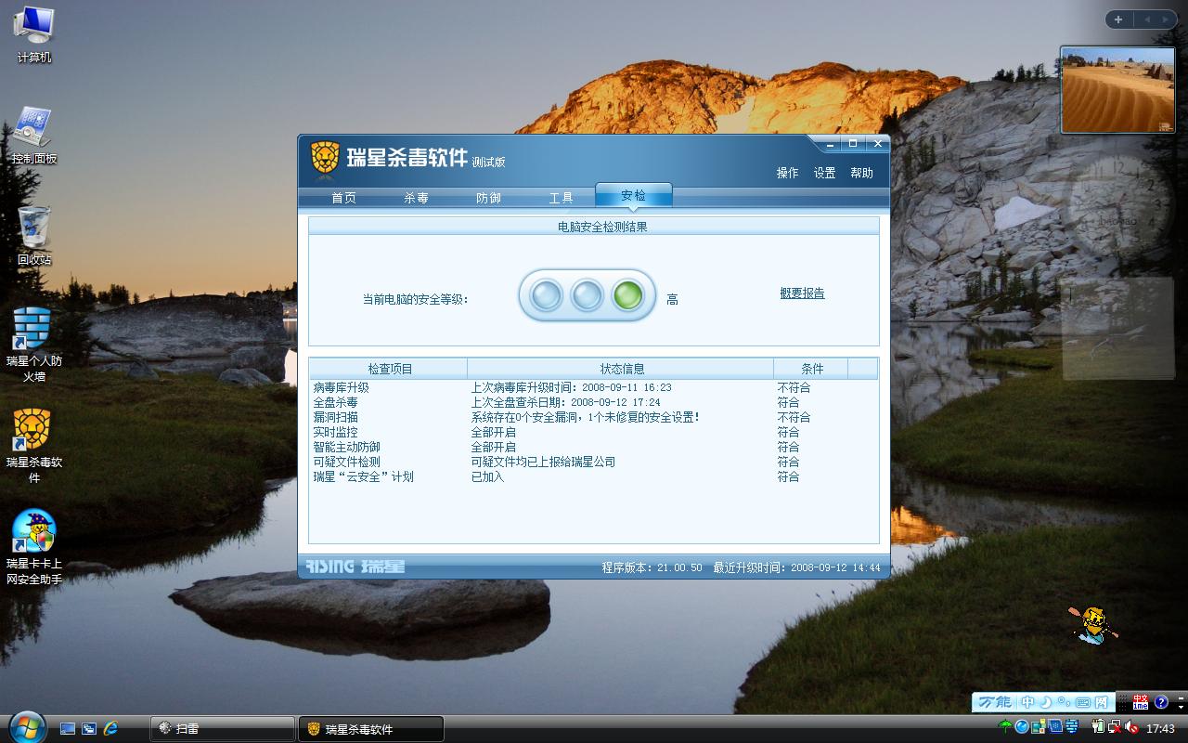Click the 扫雷 taskbar button

click(222, 729)
